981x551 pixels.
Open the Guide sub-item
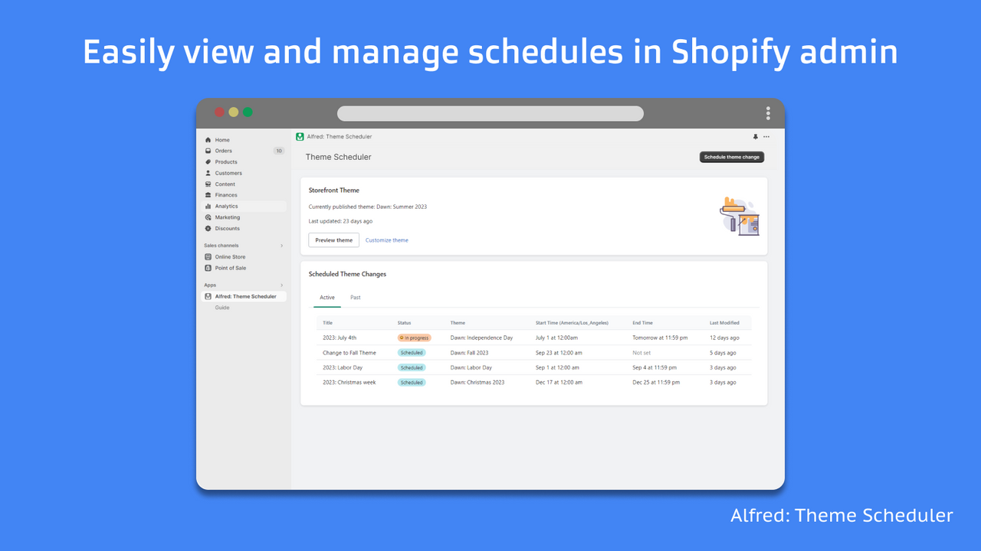click(x=222, y=308)
